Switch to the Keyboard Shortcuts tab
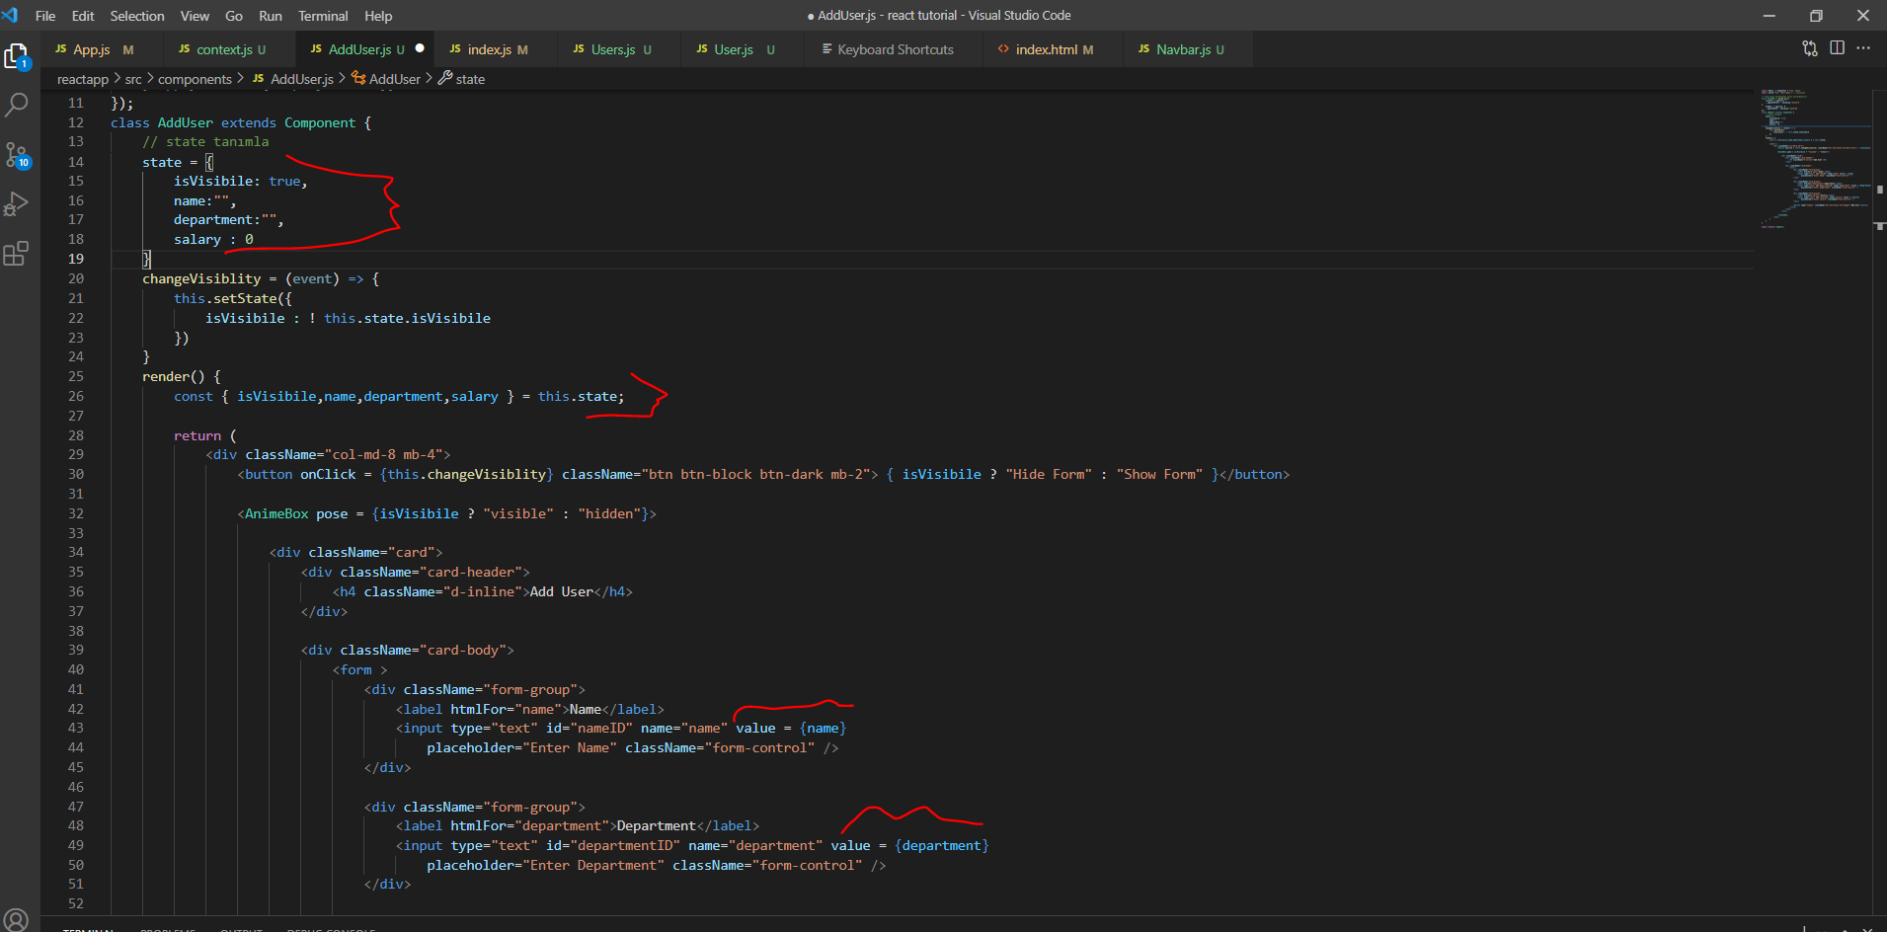The width and height of the screenshot is (1887, 932). (895, 49)
